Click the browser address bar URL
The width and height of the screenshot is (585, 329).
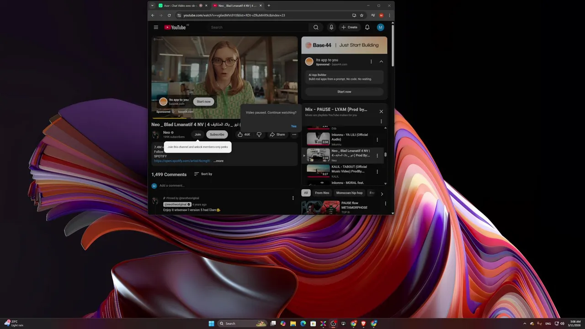point(234,15)
